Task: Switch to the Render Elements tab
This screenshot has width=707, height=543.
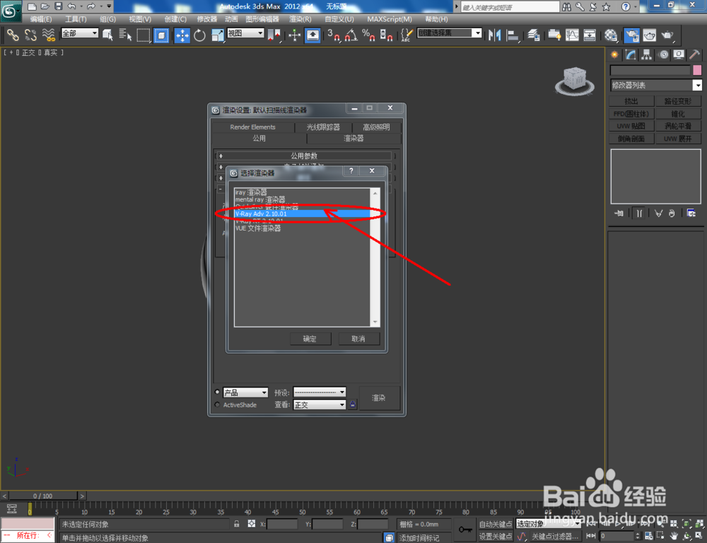Action: point(252,127)
